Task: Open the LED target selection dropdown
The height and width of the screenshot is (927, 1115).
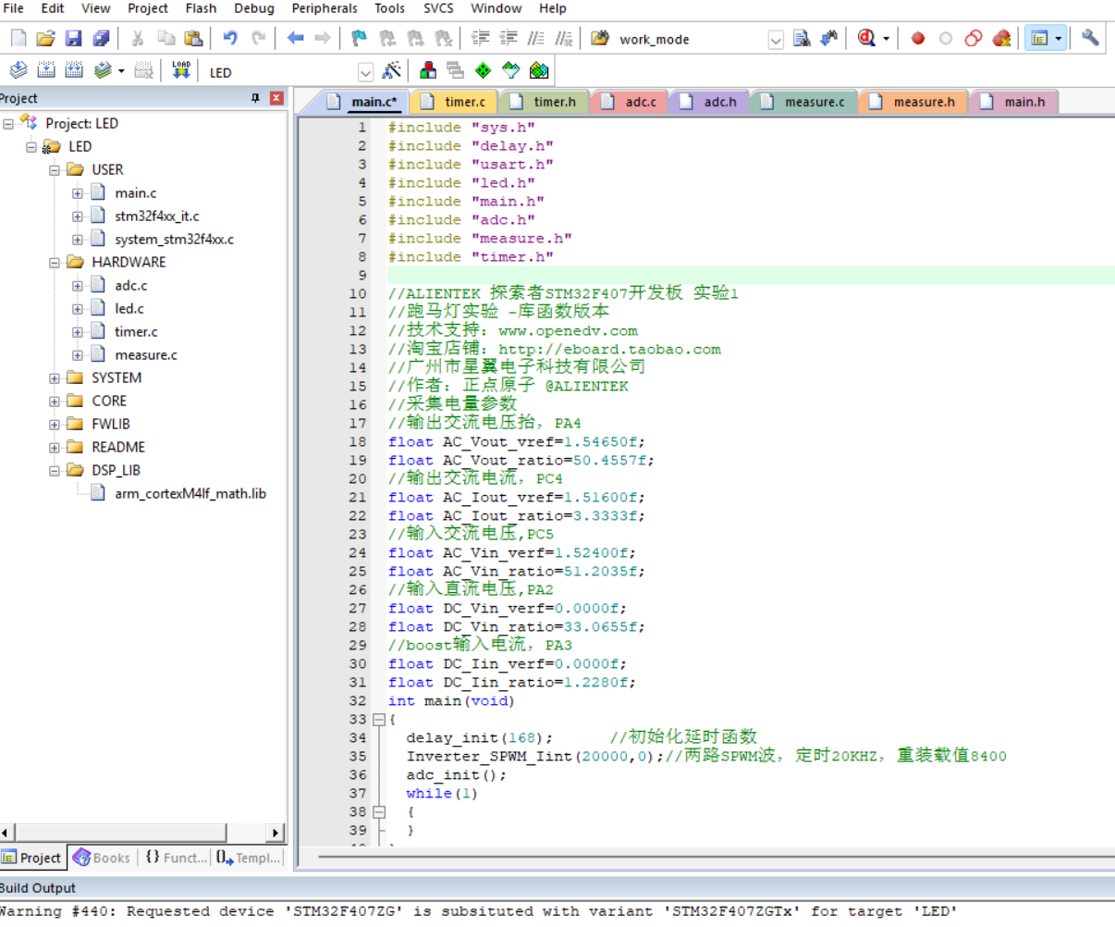Action: [x=365, y=72]
